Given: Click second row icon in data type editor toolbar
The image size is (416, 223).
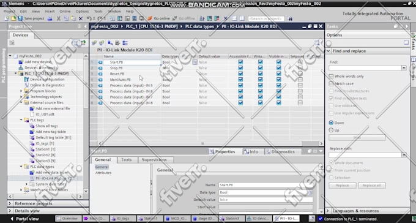Looking at the screenshot, I should click(101, 43).
